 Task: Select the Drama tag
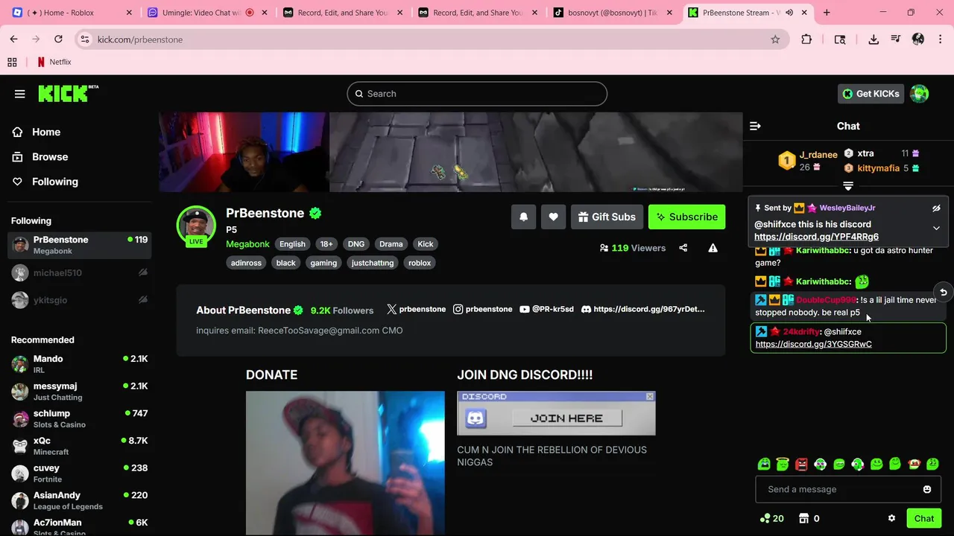pos(391,244)
